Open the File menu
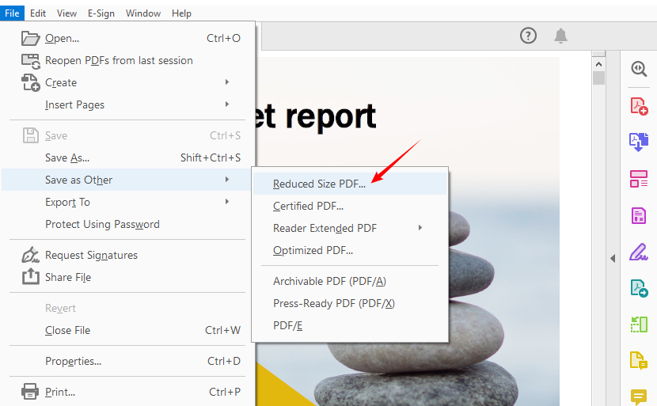657x406 pixels. point(12,13)
